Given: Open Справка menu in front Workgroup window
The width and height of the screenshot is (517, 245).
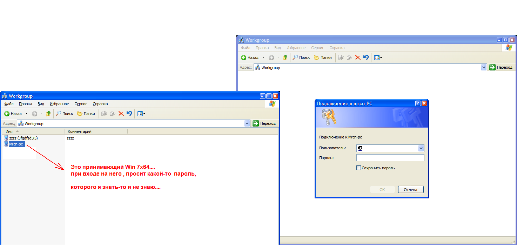Looking at the screenshot, I should (x=100, y=104).
